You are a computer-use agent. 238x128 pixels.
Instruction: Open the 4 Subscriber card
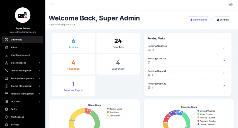(118, 65)
